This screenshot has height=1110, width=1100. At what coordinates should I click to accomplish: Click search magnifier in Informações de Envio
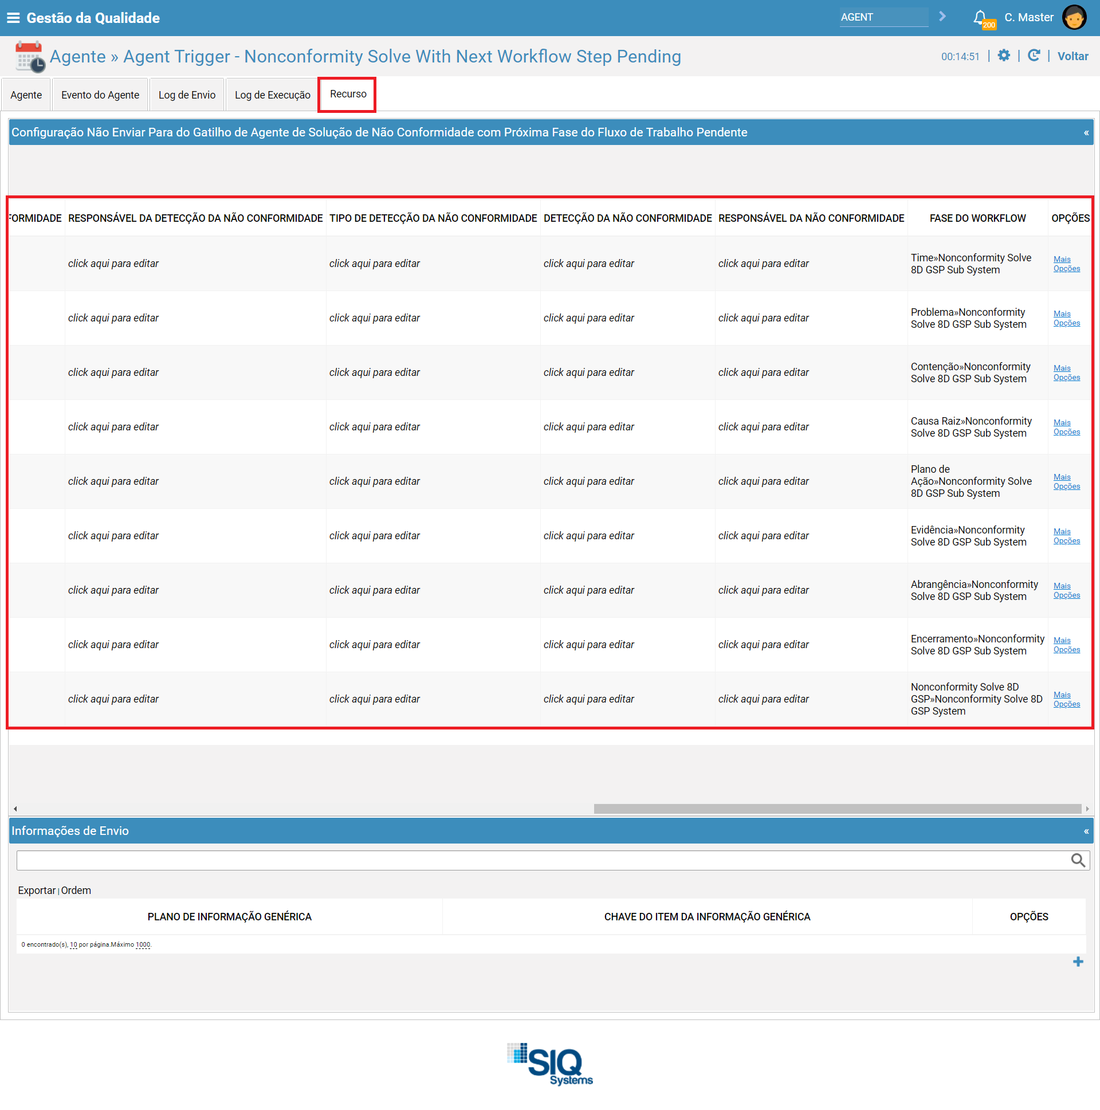pyautogui.click(x=1078, y=860)
